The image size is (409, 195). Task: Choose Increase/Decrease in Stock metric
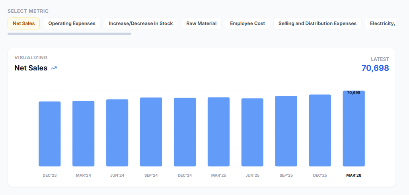point(141,23)
